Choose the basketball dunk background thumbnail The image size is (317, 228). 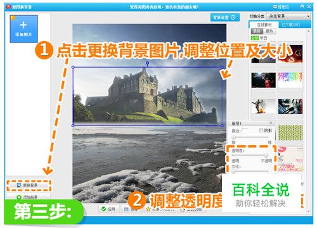tap(264, 80)
